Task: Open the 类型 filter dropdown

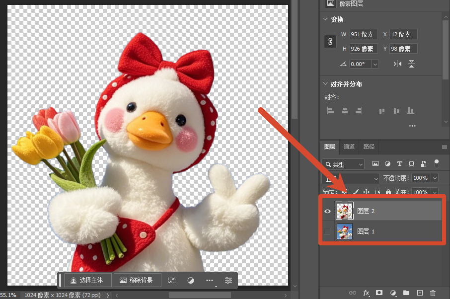Action: coord(343,164)
